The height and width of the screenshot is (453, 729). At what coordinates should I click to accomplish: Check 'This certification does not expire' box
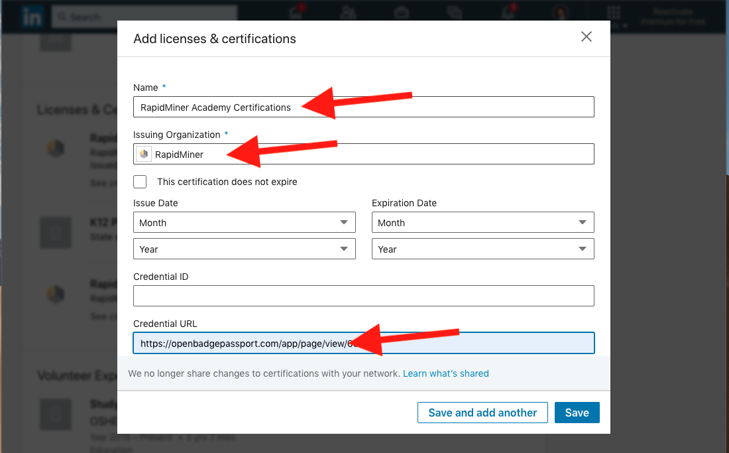[140, 181]
